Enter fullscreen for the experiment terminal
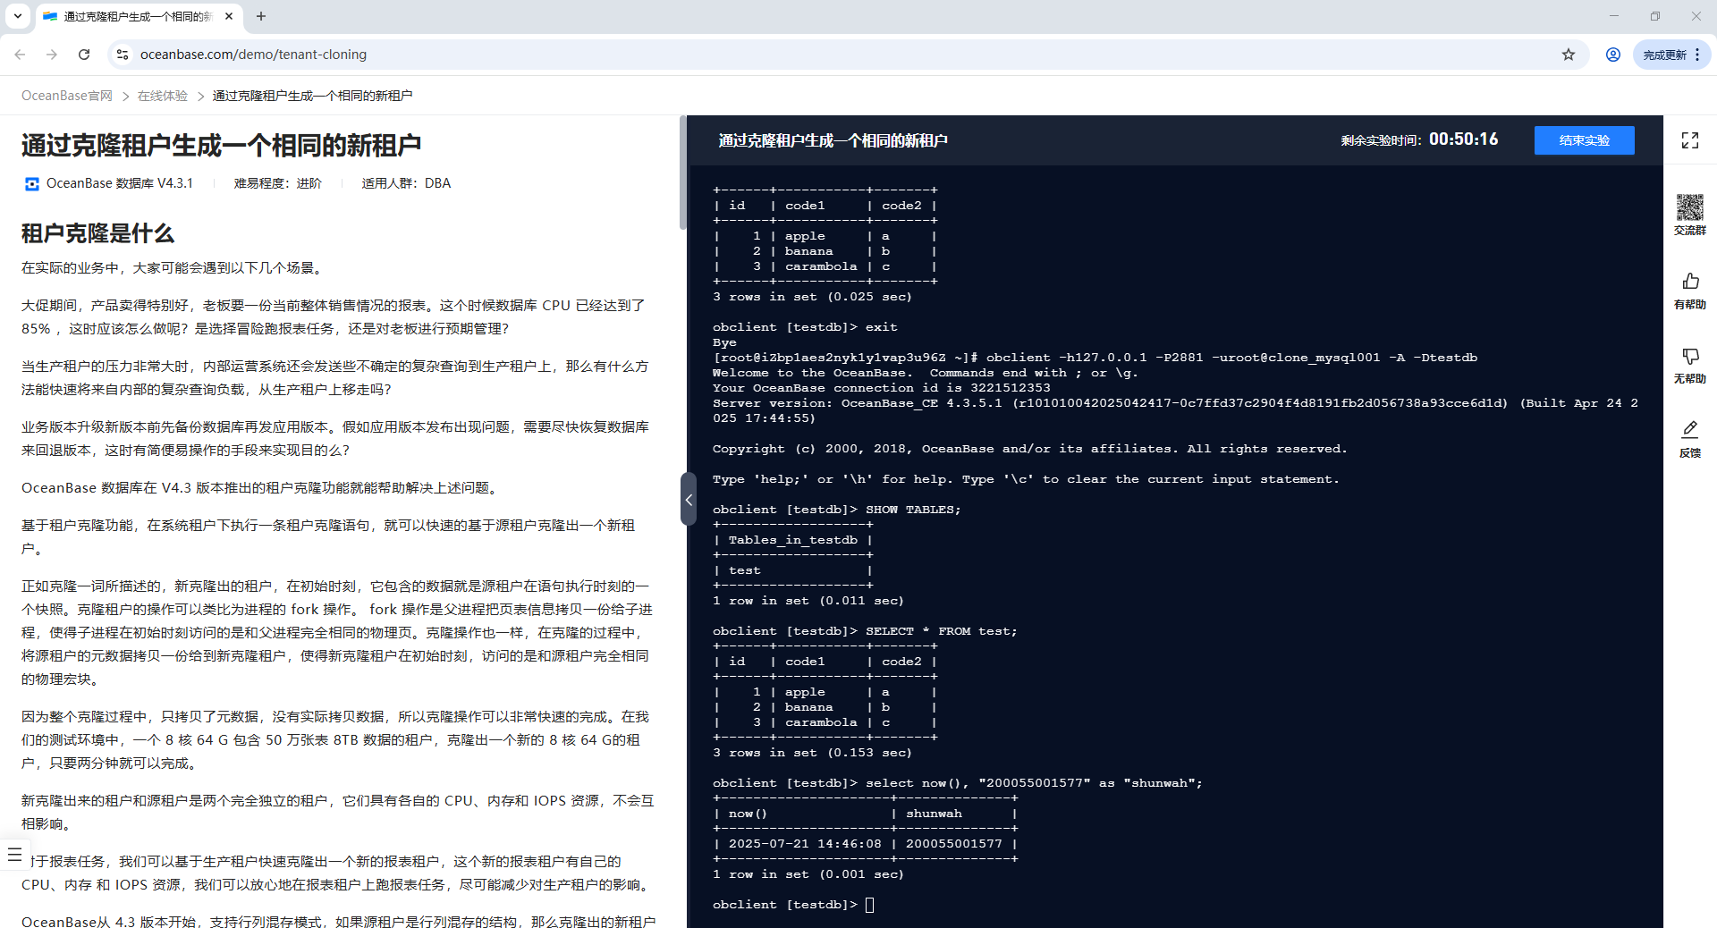This screenshot has width=1717, height=928. (1689, 140)
